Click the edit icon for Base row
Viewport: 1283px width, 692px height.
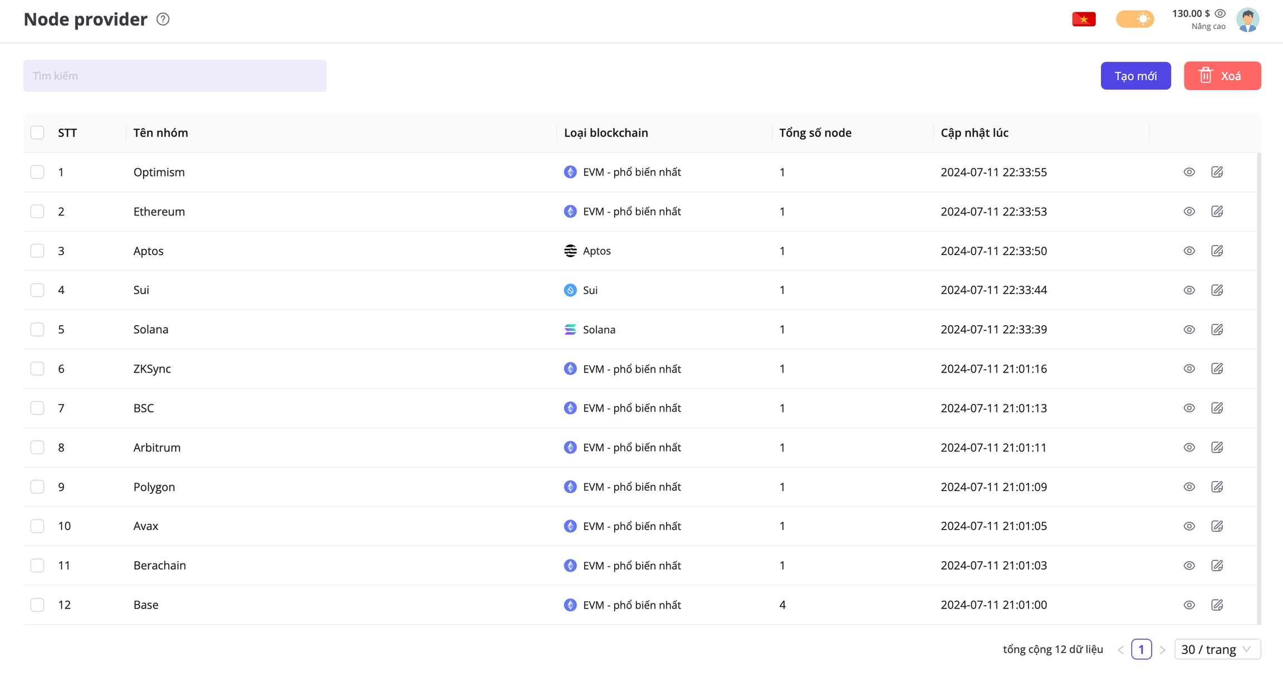(x=1217, y=605)
